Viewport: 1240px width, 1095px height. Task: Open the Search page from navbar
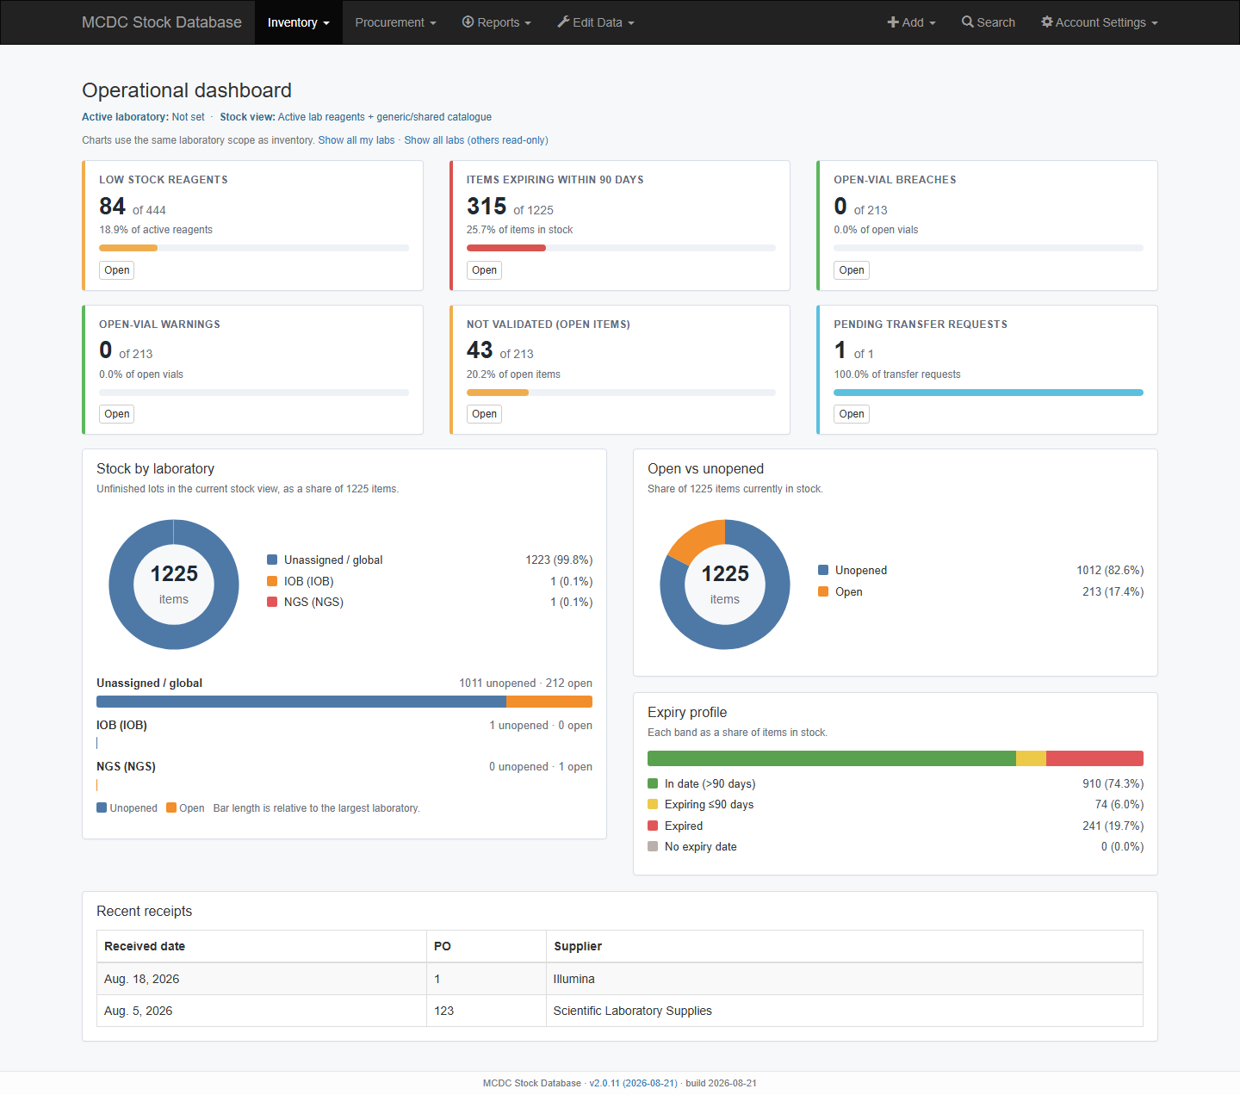pyautogui.click(x=989, y=22)
